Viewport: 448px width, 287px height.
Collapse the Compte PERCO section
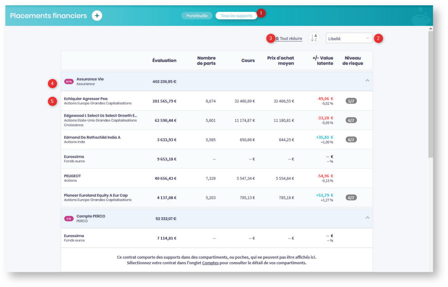tap(367, 218)
